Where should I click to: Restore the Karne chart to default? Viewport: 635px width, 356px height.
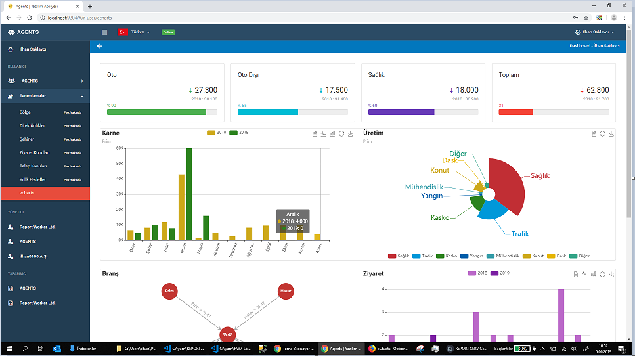pos(341,133)
